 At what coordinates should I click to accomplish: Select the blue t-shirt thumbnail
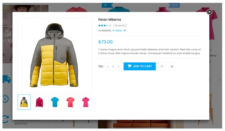click(x=55, y=102)
